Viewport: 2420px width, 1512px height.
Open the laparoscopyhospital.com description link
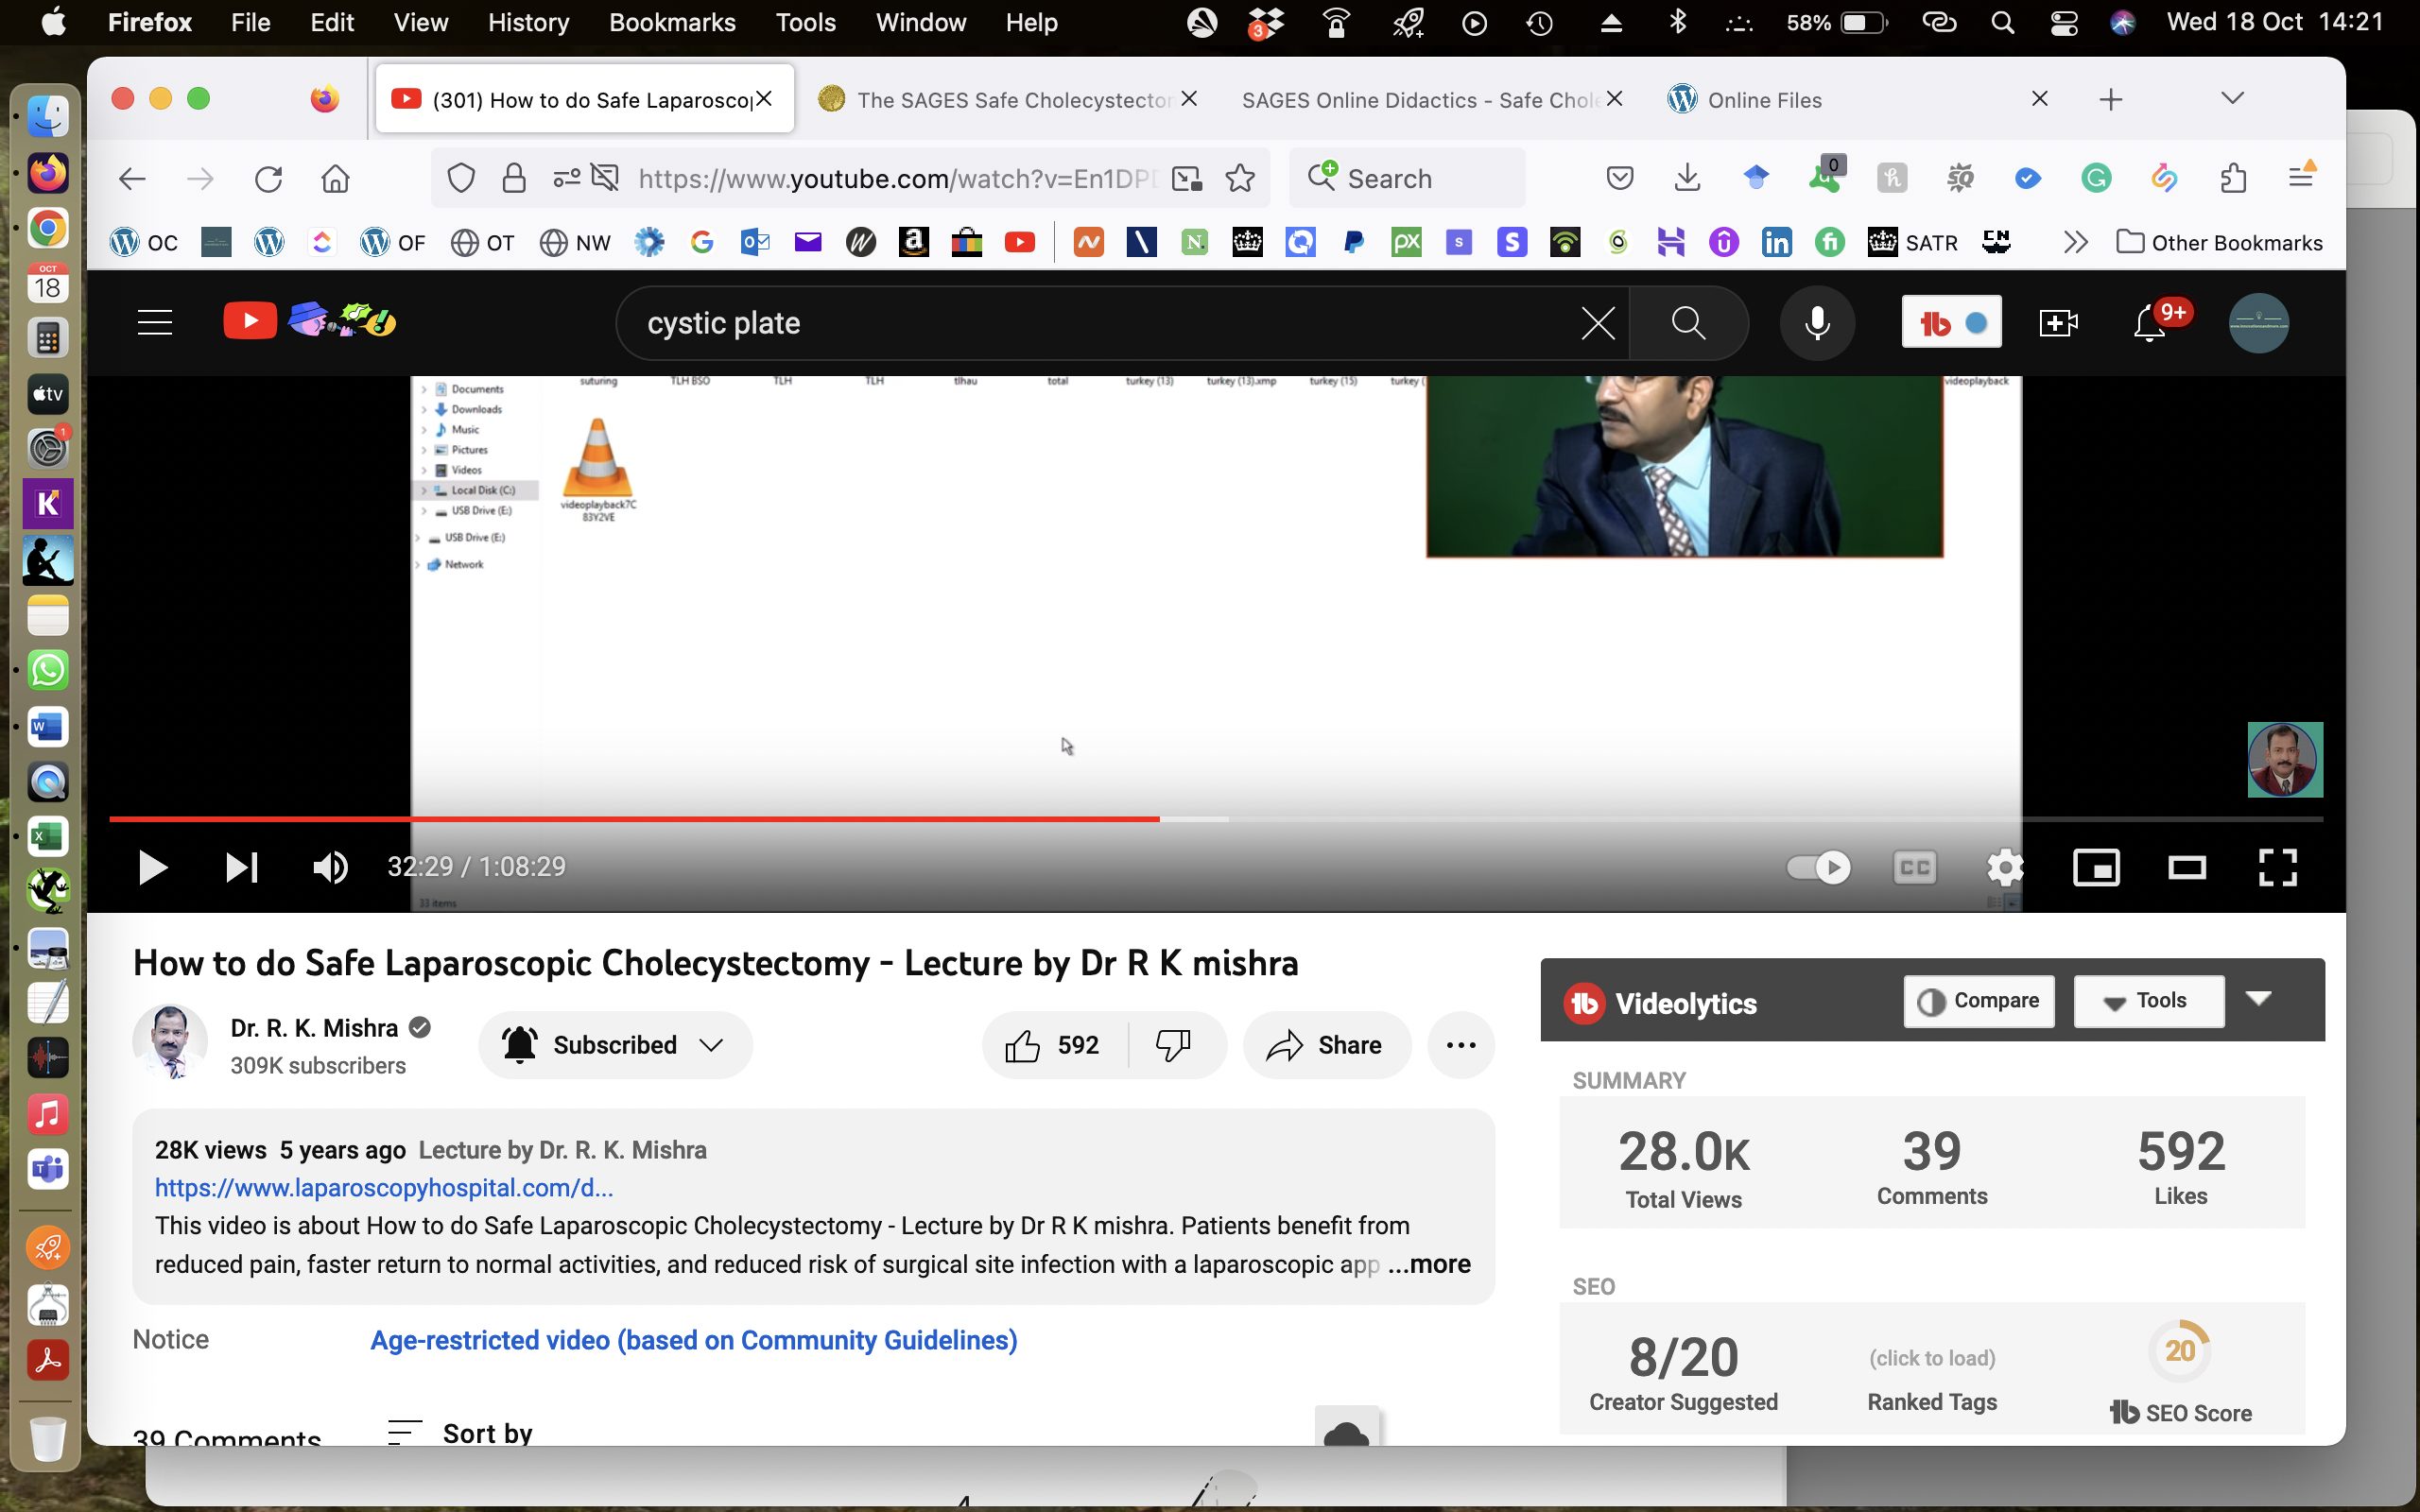[384, 1188]
